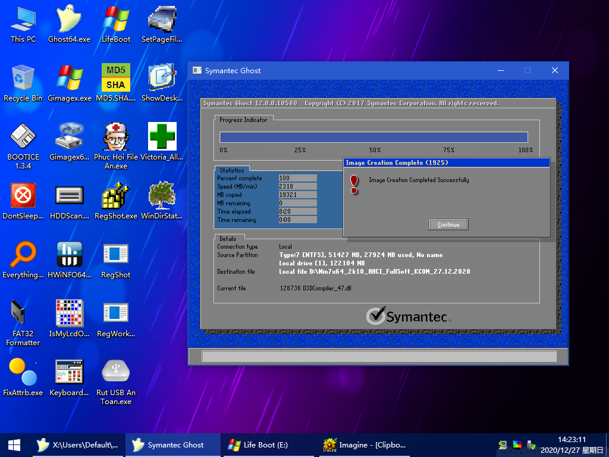Select FixAttrb.exe desktop icon
609x457 pixels.
(23, 378)
